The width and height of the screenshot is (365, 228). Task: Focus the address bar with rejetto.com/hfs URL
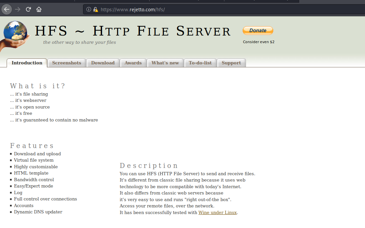223,10
